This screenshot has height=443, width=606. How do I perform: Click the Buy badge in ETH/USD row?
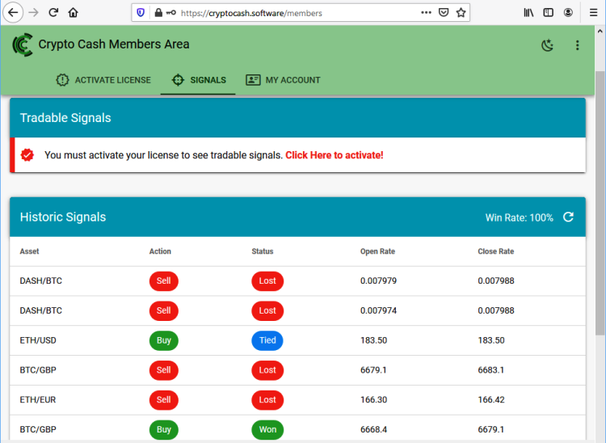pos(164,340)
